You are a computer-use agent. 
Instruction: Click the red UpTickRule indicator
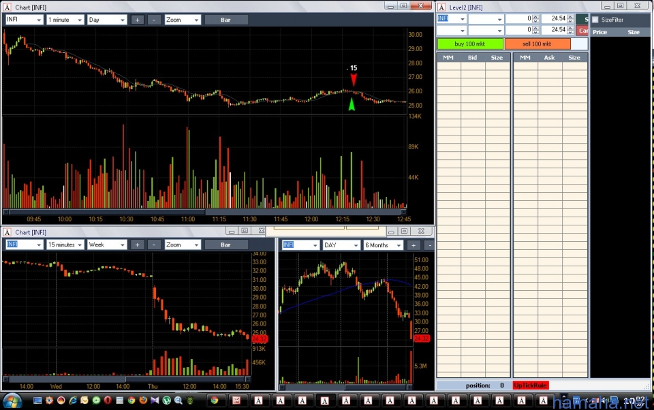click(x=531, y=385)
